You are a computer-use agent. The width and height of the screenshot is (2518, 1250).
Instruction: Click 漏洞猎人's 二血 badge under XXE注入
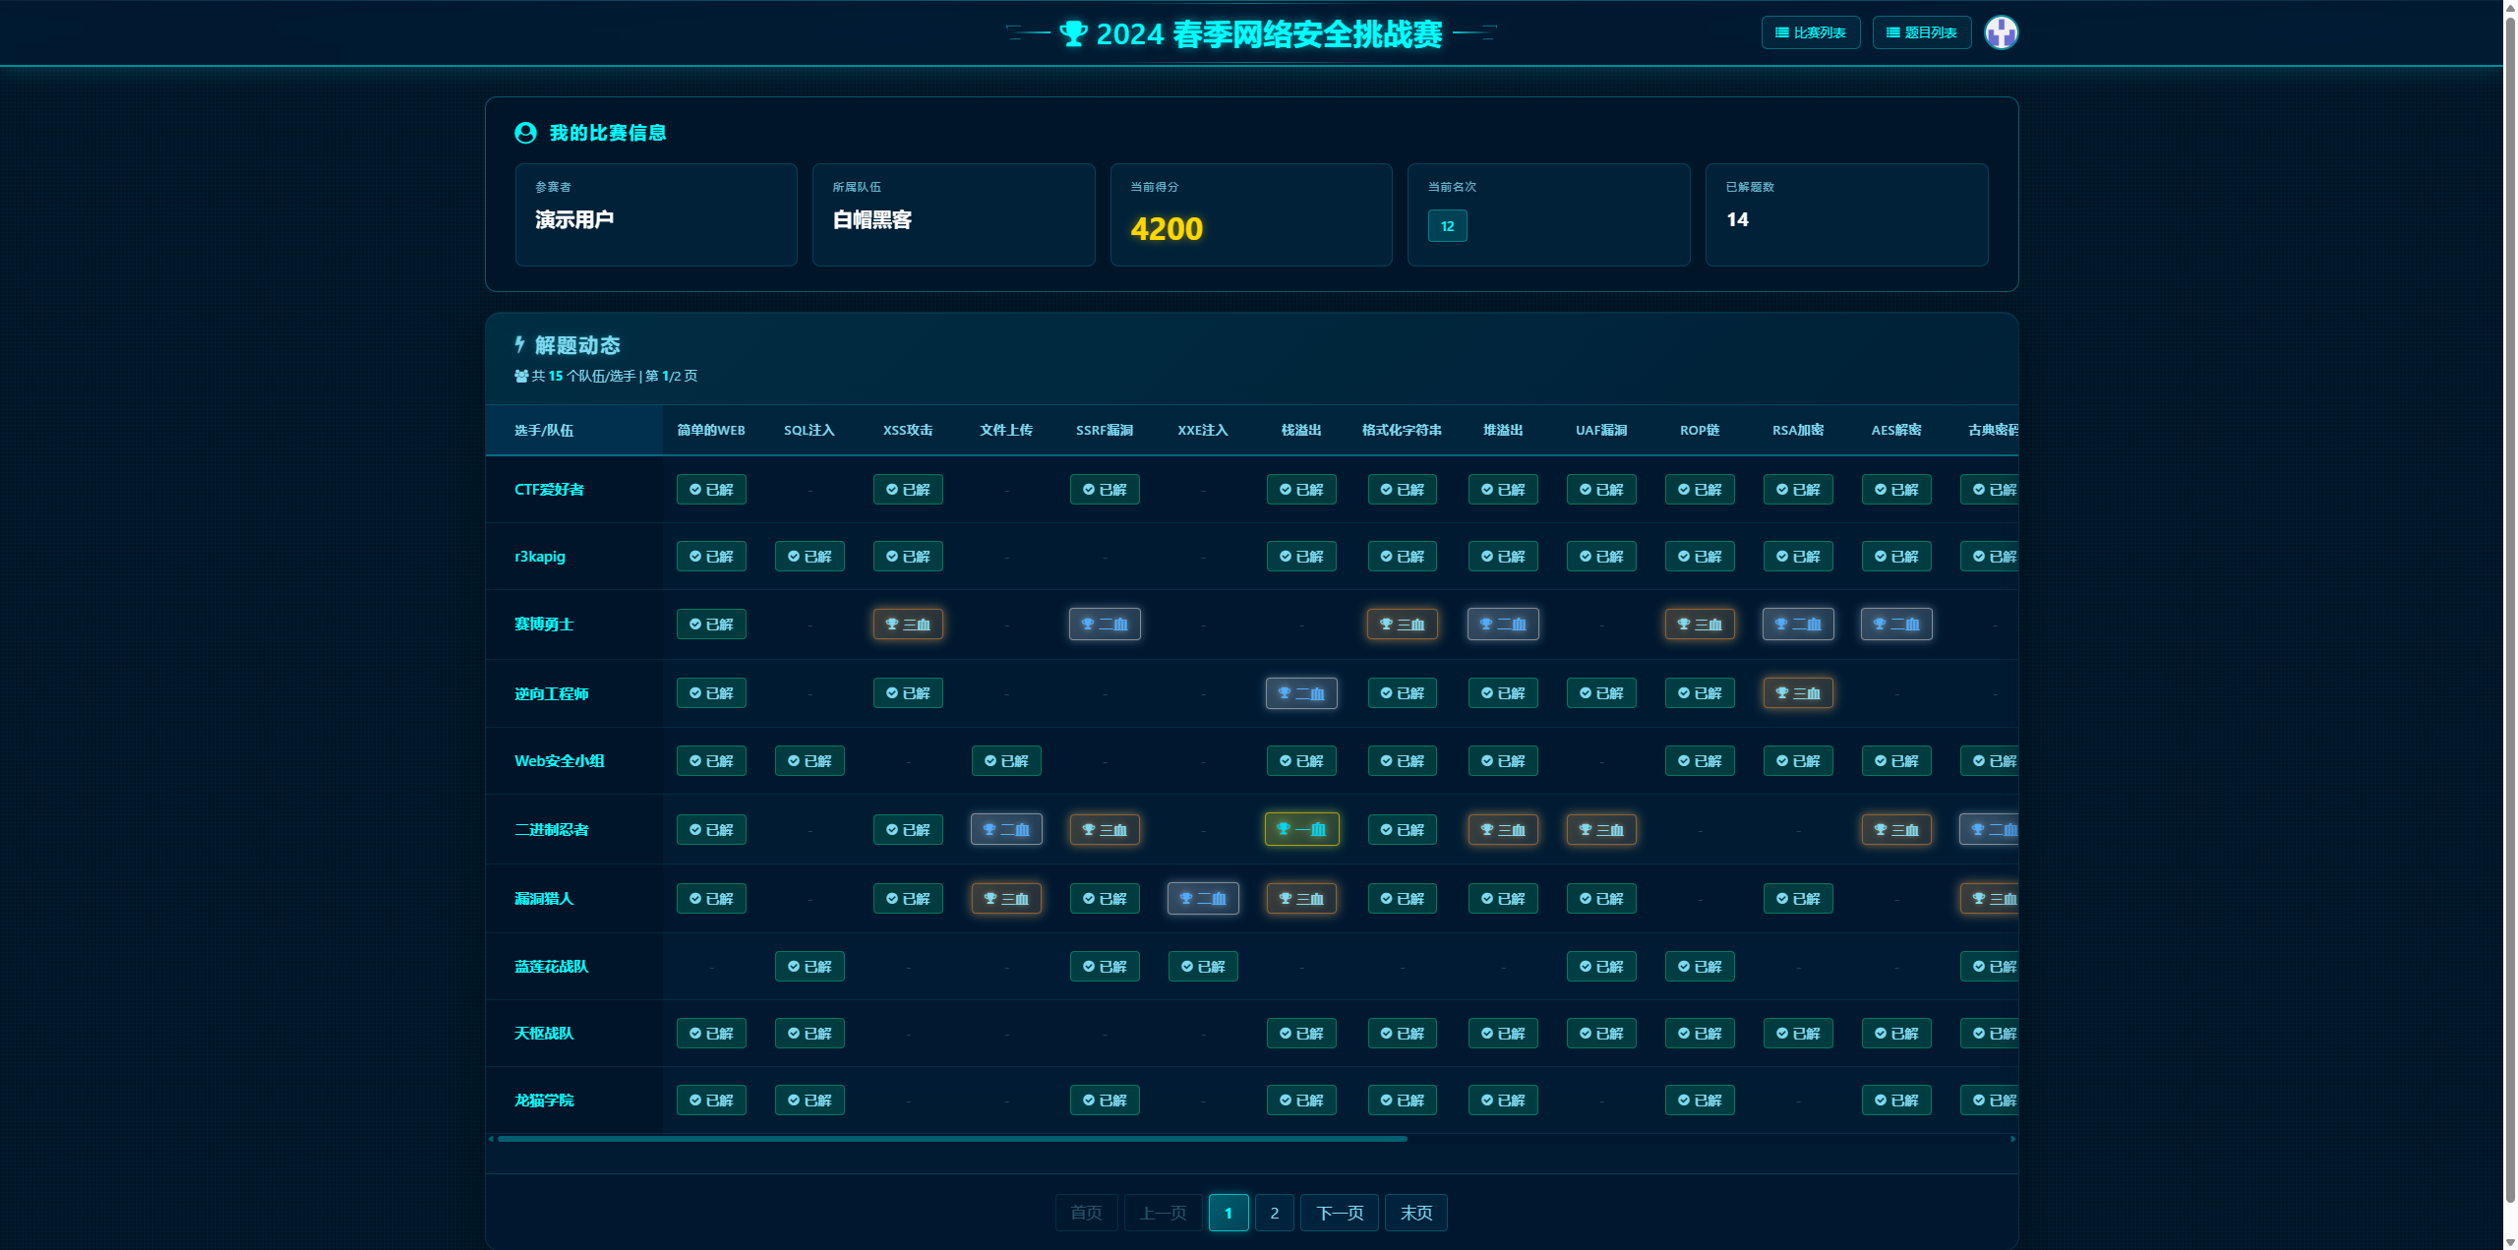pos(1203,898)
